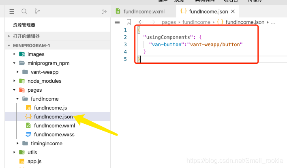This screenshot has width=287, height=168.
Task: Expand the timingIncome folder
Action: tap(17, 143)
